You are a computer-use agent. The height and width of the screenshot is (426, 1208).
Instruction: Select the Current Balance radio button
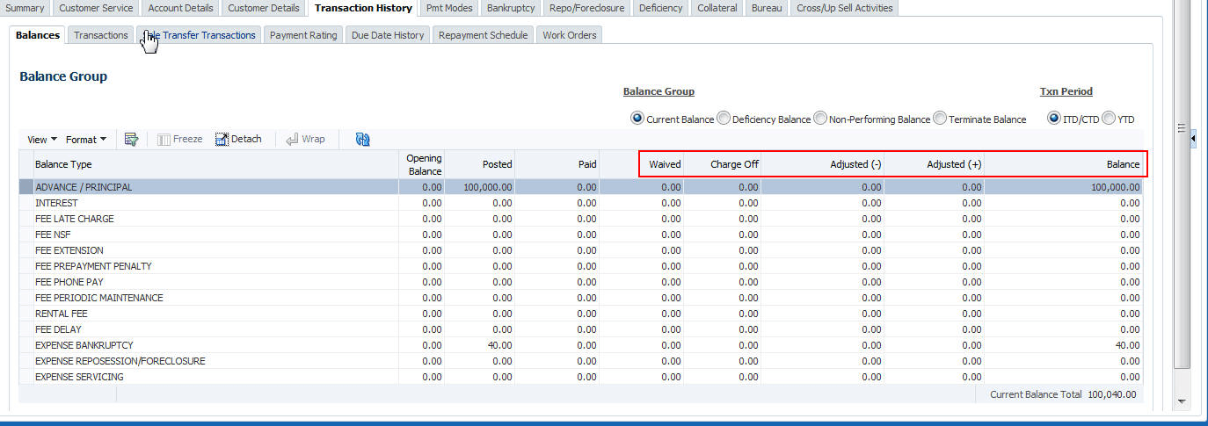click(x=637, y=119)
